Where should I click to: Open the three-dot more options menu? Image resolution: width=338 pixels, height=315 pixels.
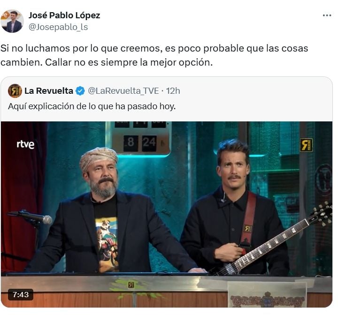pos(327,15)
